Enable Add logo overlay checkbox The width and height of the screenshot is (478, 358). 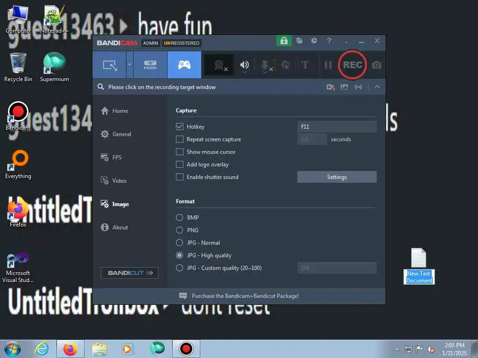180,165
